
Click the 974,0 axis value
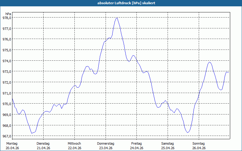(x=7, y=61)
